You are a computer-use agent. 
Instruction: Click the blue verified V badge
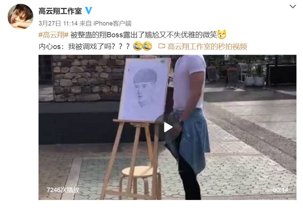88,11
